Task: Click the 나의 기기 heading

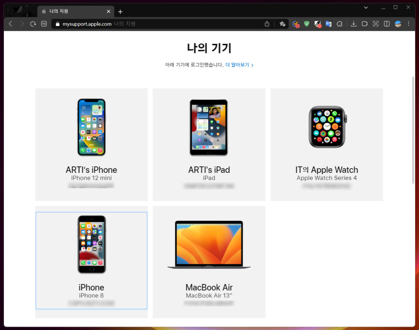Action: 209,48
